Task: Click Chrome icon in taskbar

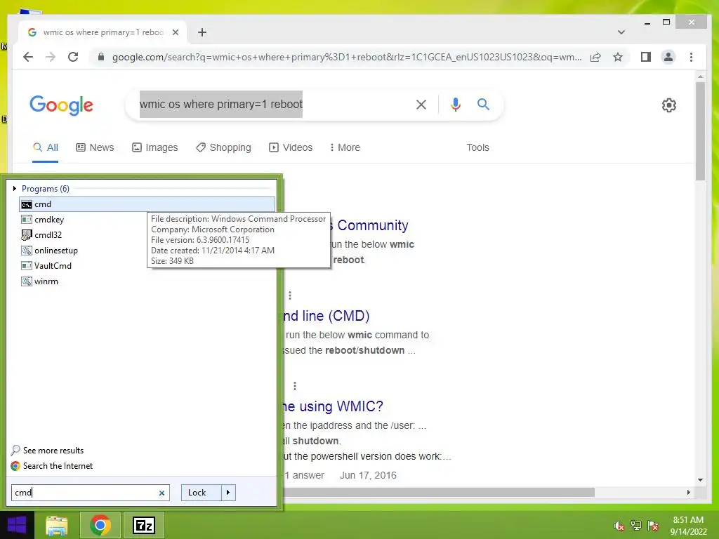Action: click(x=100, y=525)
